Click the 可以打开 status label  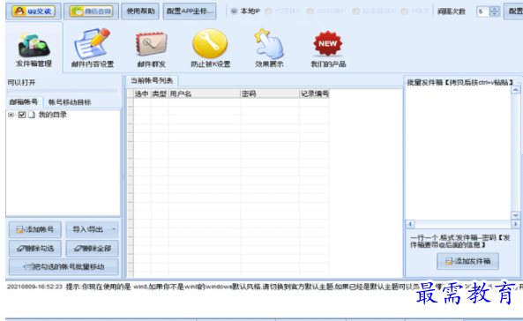(x=21, y=82)
